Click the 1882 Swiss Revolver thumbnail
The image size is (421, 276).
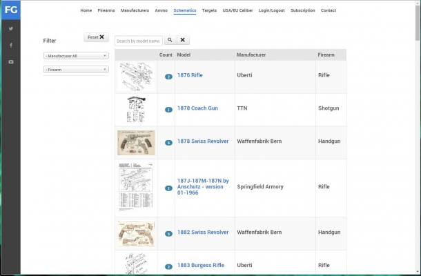click(x=136, y=234)
